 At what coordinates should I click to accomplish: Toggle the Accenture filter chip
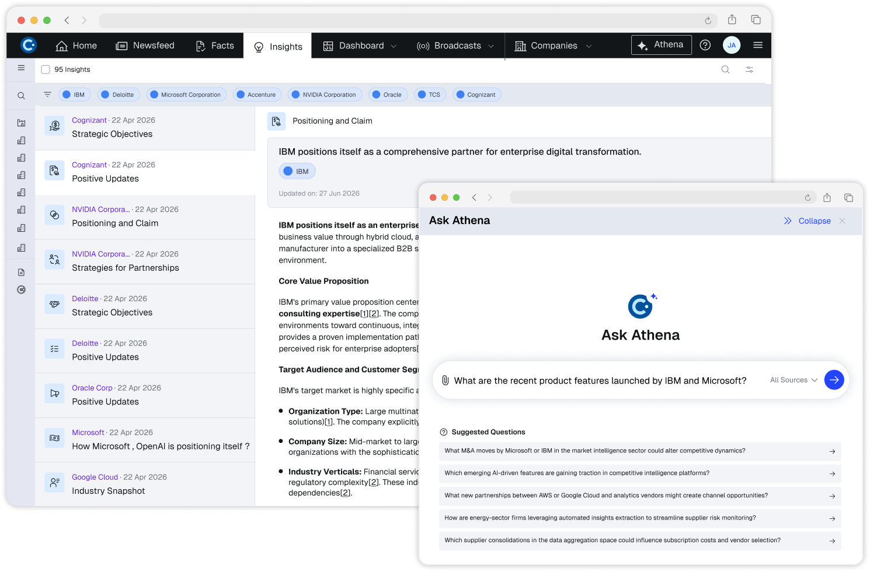[257, 95]
